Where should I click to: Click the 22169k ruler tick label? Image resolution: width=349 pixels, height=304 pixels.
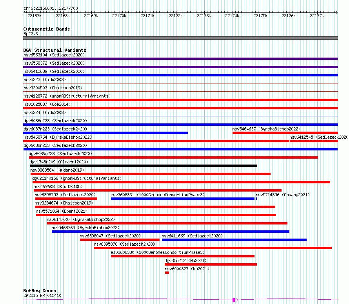[x=91, y=16]
